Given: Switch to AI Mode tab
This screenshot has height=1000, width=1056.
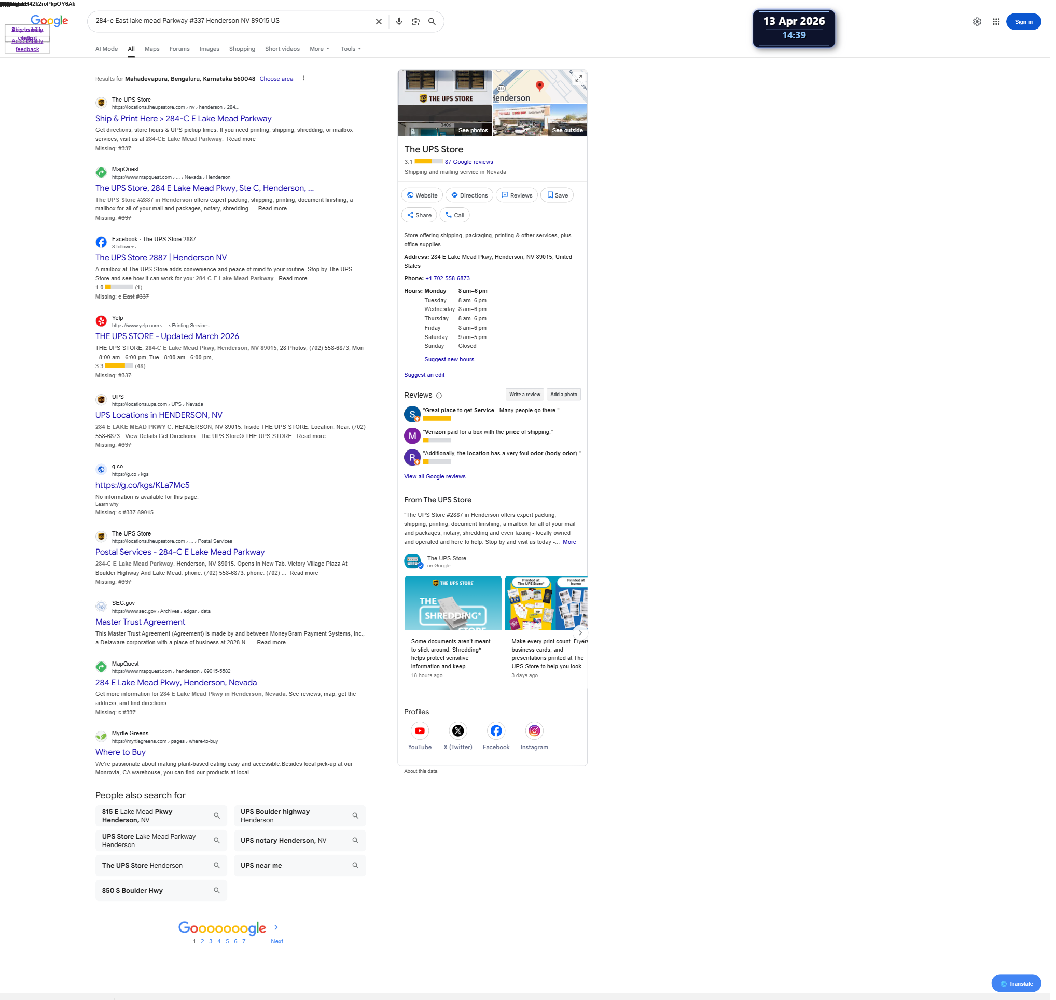Looking at the screenshot, I should click(107, 49).
